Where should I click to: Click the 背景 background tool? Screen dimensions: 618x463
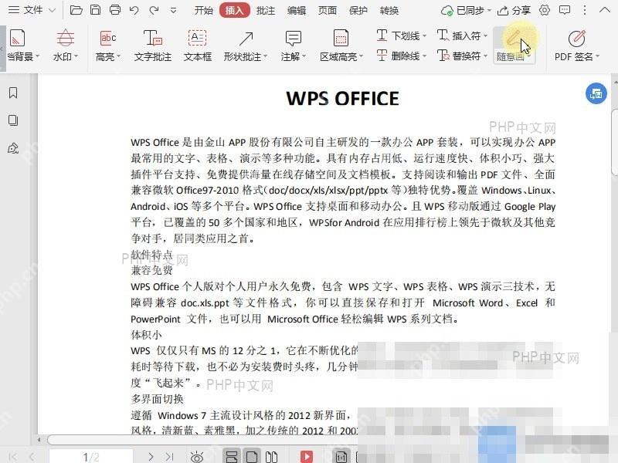tap(22, 46)
